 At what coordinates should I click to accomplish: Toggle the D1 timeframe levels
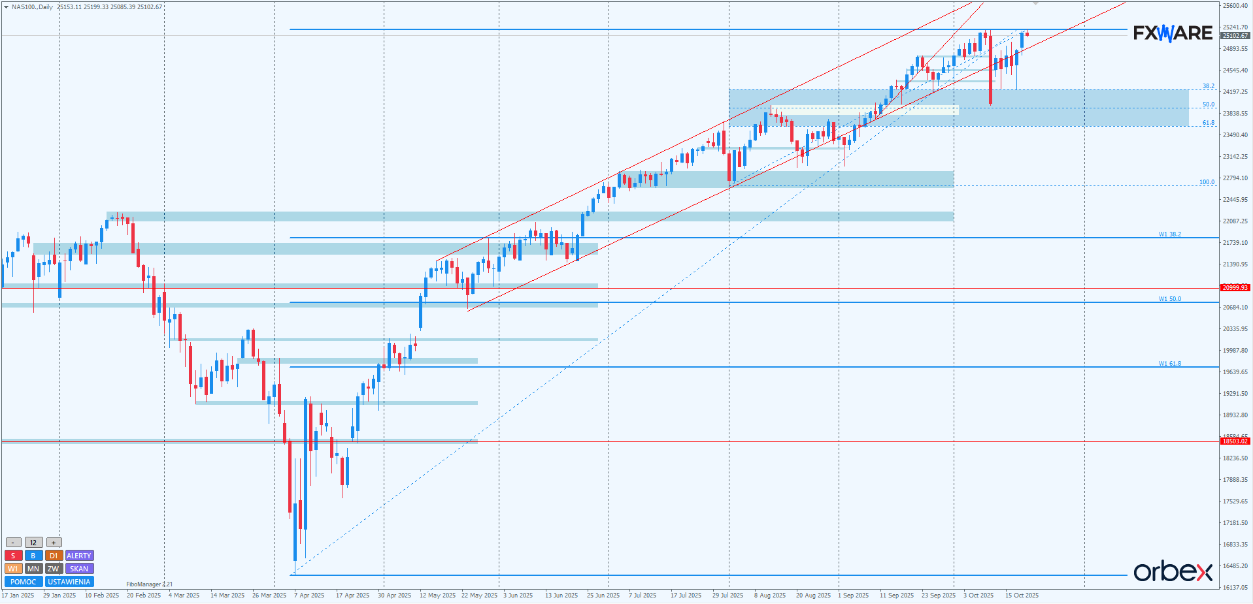(54, 556)
